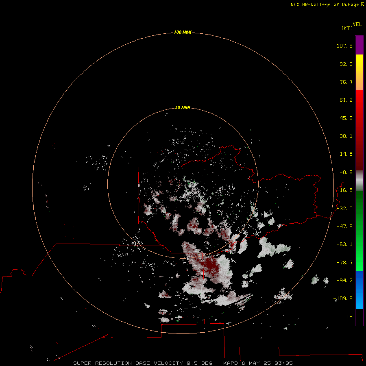Click the VEL legend title

[x=357, y=24]
